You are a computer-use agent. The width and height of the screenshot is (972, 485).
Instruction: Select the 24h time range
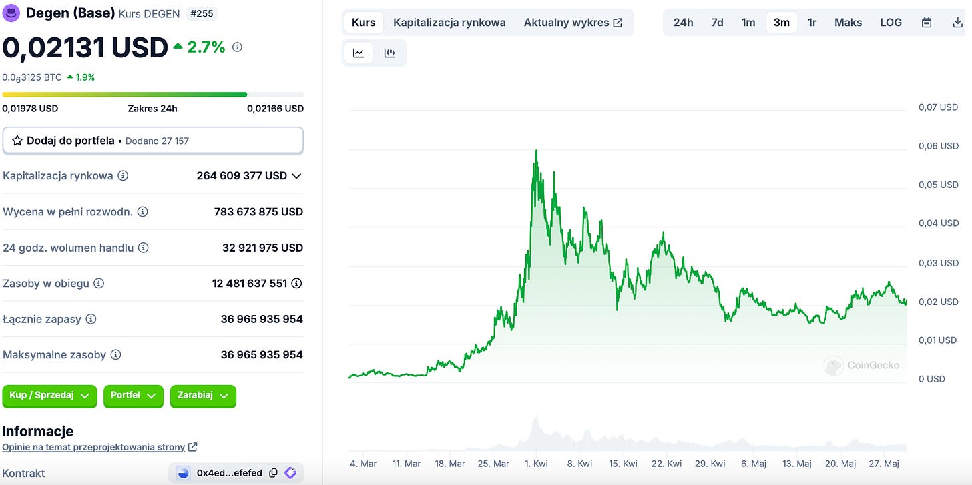point(683,23)
